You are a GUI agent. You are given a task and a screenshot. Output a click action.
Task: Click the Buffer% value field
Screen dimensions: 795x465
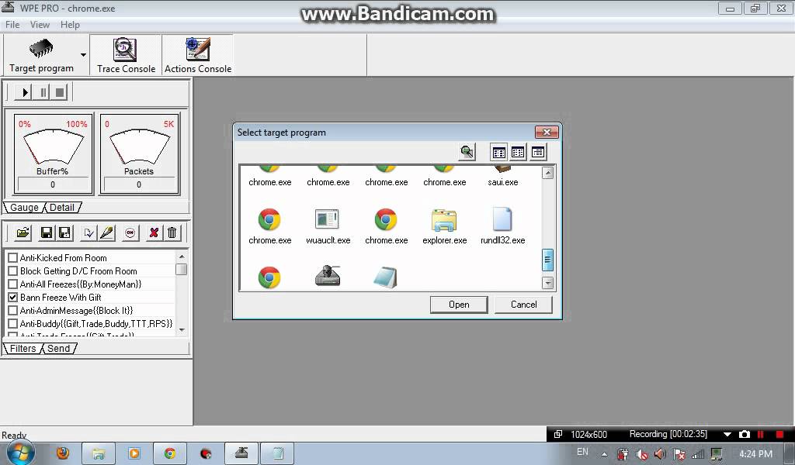[53, 184]
